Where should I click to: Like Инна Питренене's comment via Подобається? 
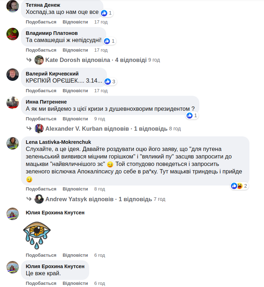[x=41, y=119]
